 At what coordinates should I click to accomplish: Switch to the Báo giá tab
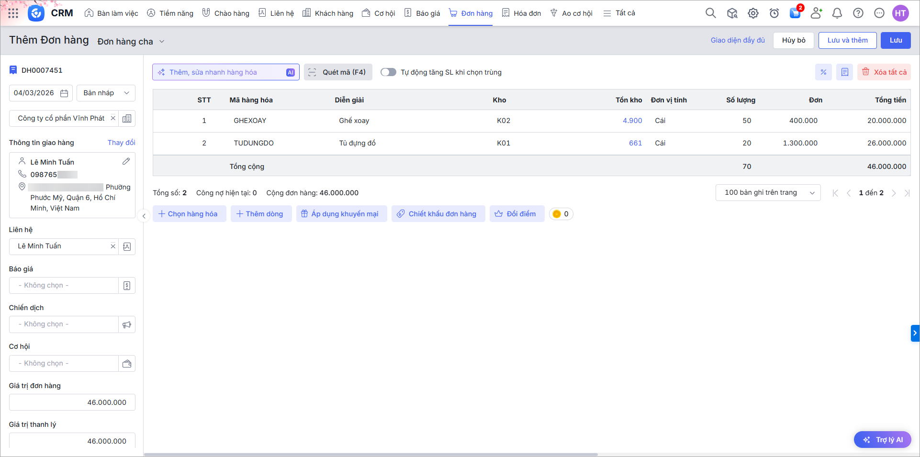point(422,13)
